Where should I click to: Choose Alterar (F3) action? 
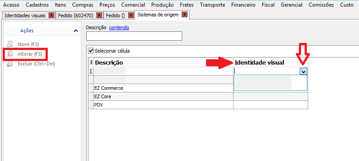click(x=30, y=54)
